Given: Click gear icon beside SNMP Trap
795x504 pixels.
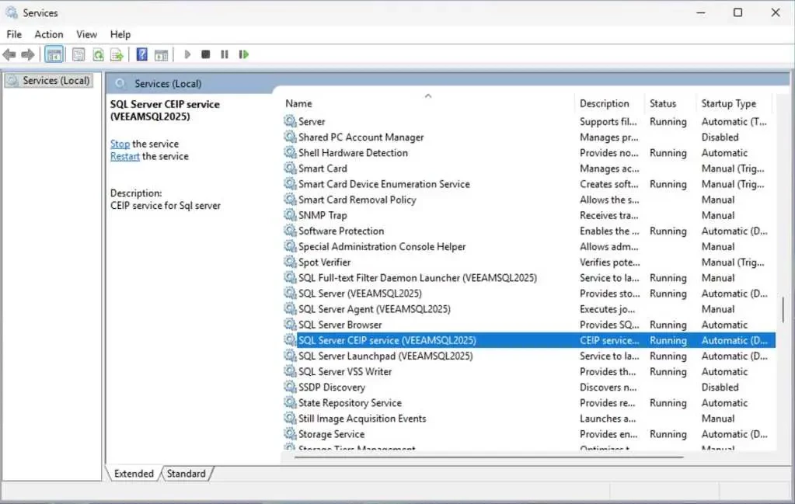Looking at the screenshot, I should [290, 215].
